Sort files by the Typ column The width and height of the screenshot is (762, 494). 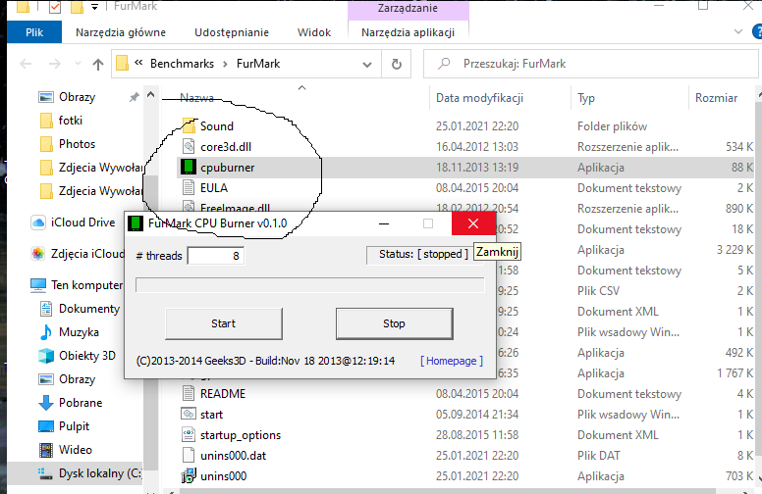[x=586, y=98]
